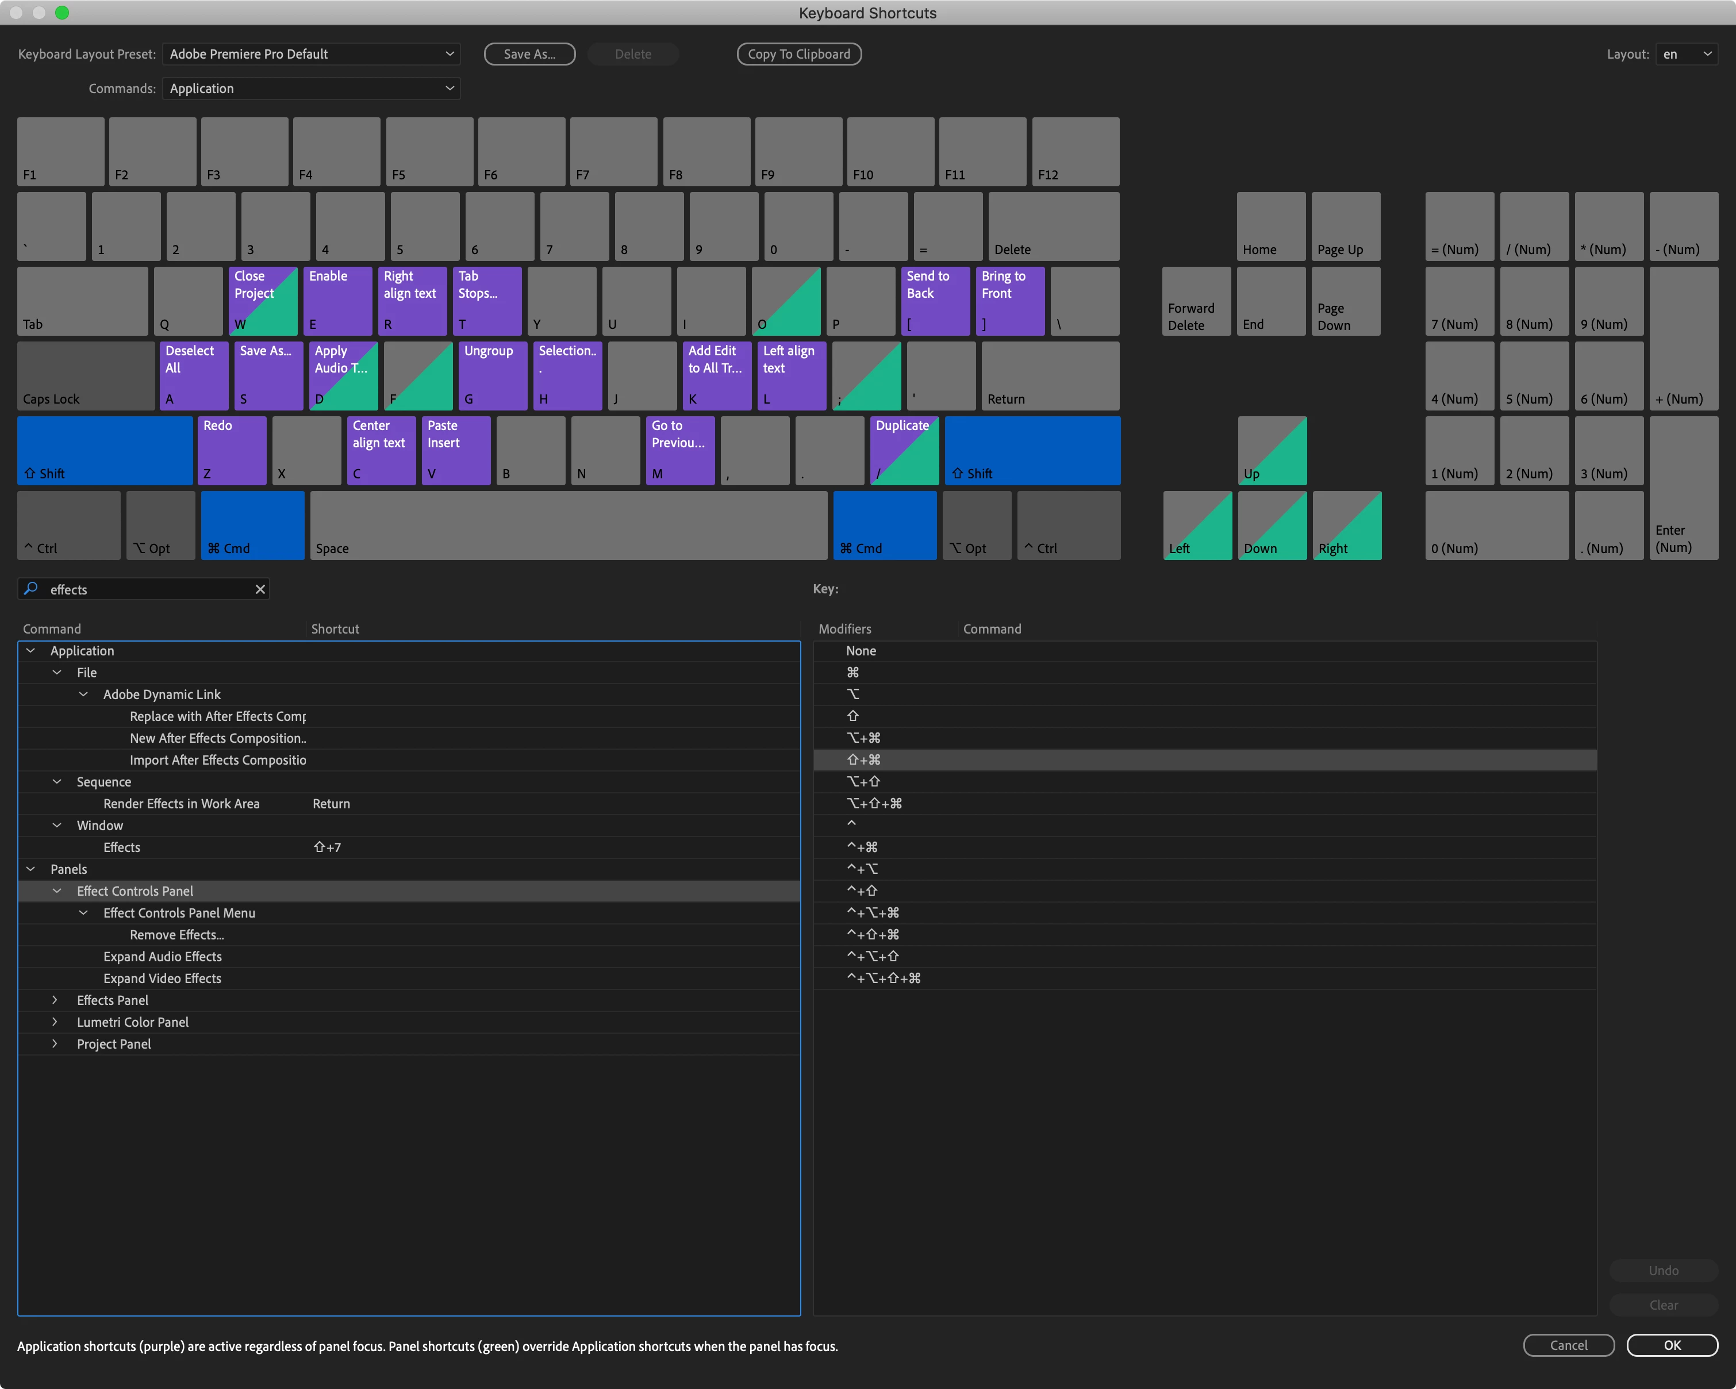Clear the effects search field
This screenshot has width=1736, height=1389.
260,589
